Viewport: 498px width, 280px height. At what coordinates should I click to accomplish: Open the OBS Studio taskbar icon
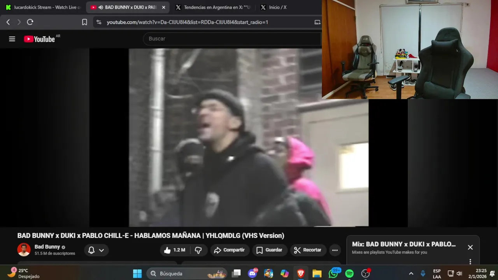click(x=366, y=273)
